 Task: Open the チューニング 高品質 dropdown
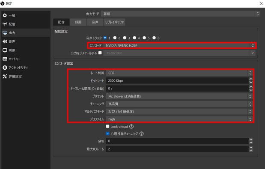pyautogui.click(x=179, y=104)
